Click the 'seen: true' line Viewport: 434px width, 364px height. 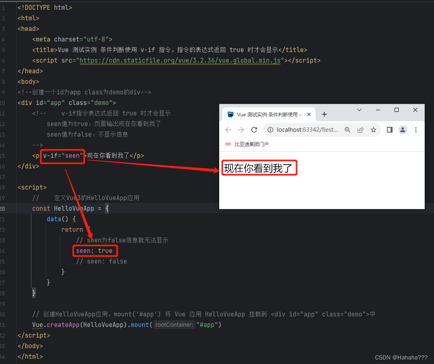point(94,251)
